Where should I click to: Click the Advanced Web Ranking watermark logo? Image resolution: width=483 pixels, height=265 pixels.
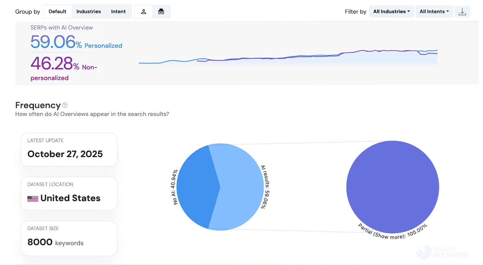[x=443, y=252]
